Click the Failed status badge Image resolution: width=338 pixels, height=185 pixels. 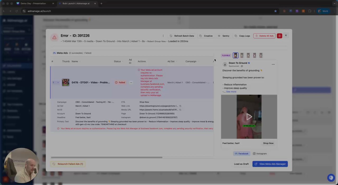[x=120, y=82]
